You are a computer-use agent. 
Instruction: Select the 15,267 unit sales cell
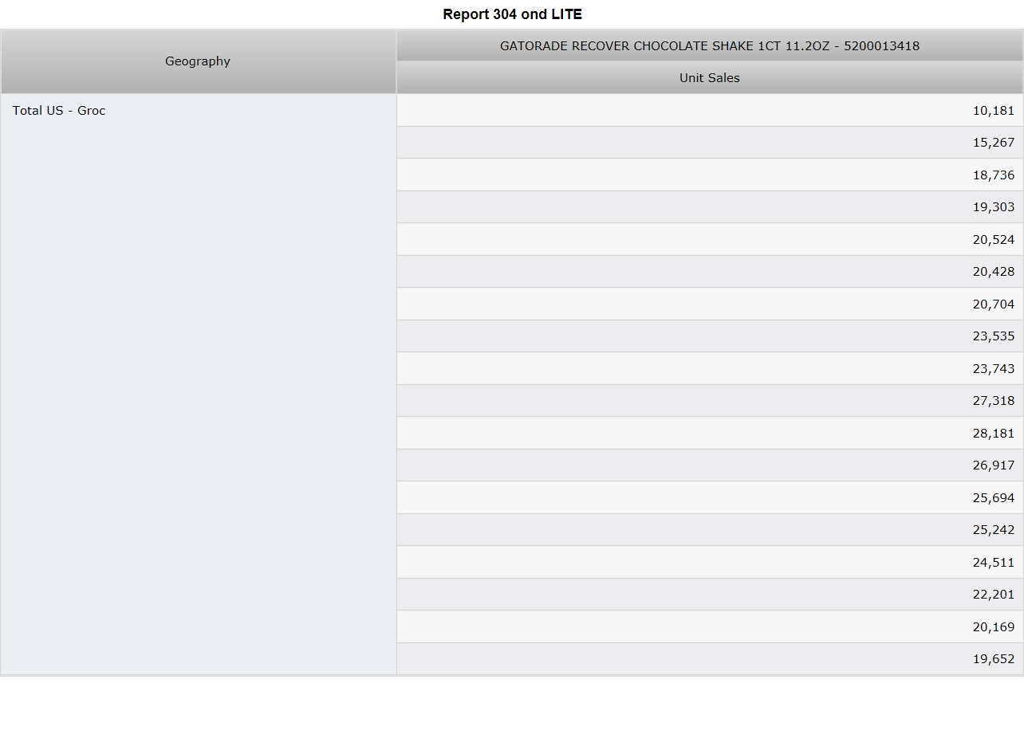click(710, 143)
